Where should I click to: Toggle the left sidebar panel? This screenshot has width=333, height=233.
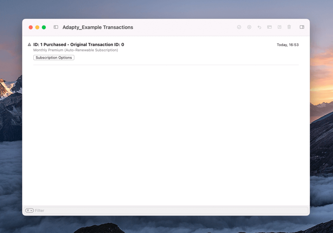click(56, 27)
